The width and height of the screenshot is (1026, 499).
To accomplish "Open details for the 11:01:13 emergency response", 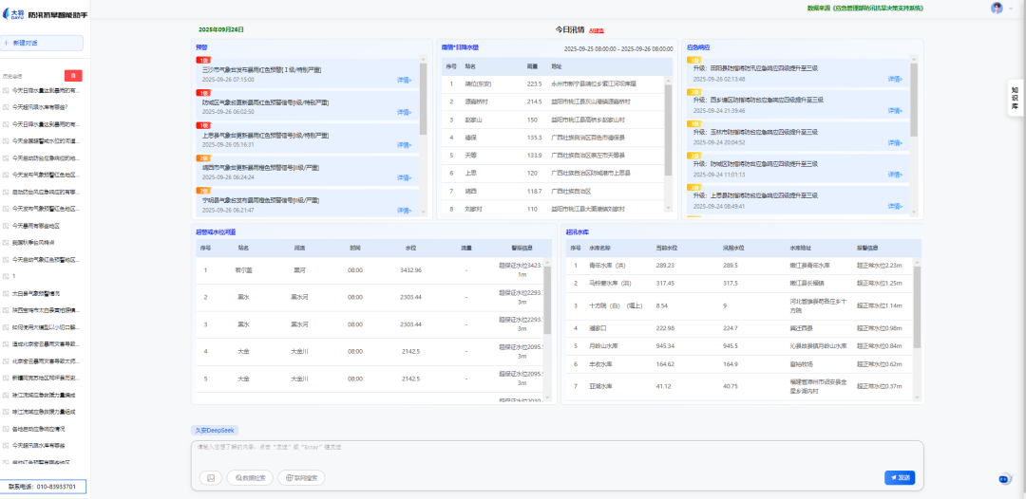I will [895, 176].
